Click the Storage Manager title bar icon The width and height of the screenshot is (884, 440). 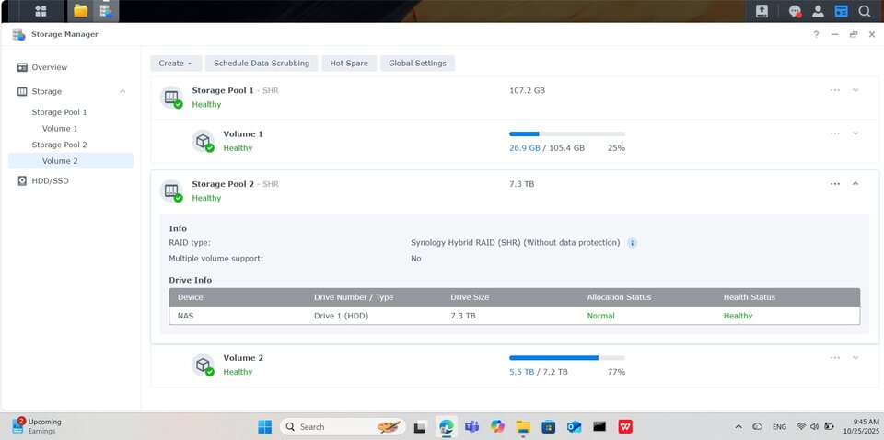click(x=18, y=34)
